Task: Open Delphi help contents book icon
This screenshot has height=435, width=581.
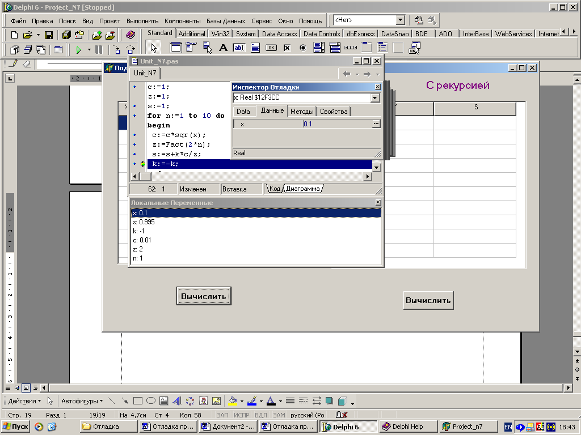Action: pyautogui.click(x=130, y=35)
